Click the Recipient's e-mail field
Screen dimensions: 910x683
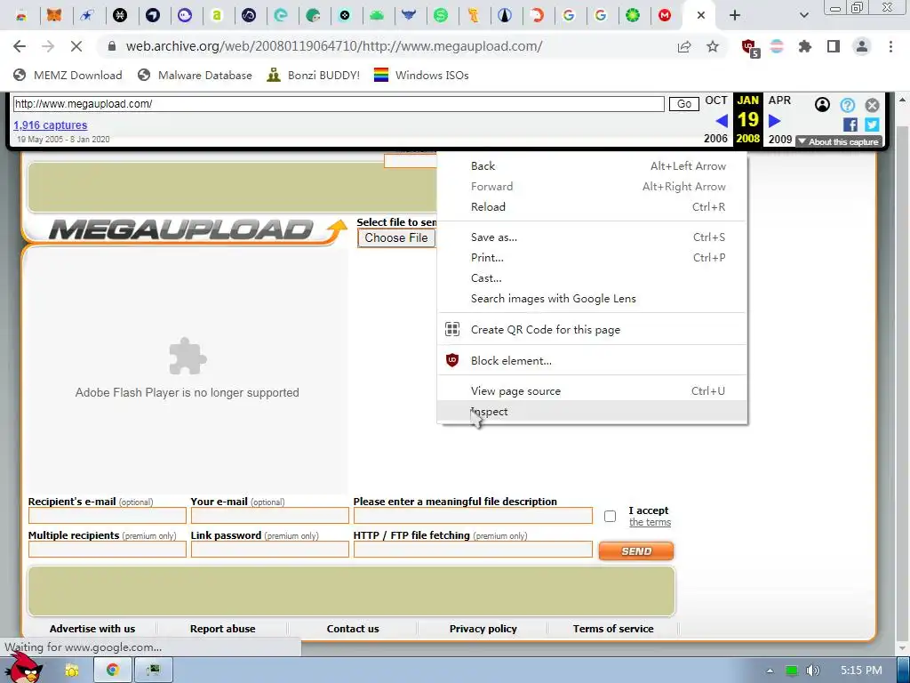(108, 516)
